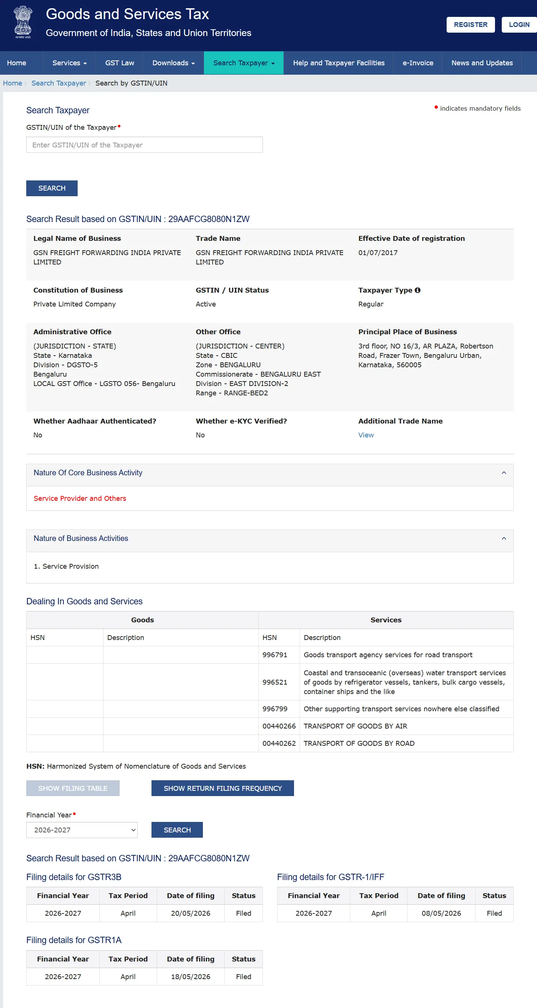Click Services column header in table

[x=385, y=620]
